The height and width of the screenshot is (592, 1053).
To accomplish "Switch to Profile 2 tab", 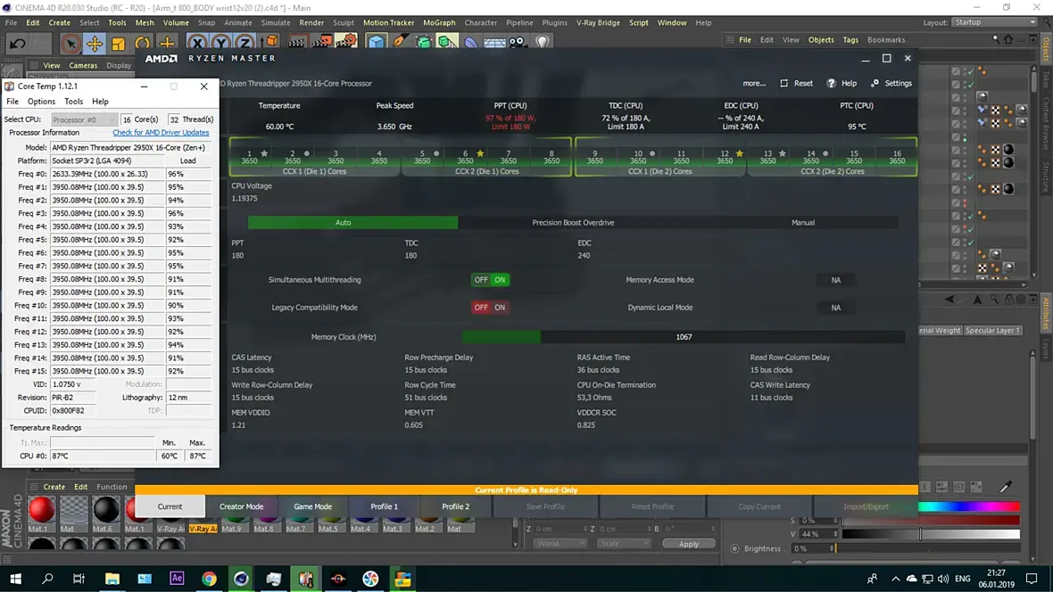I will point(455,506).
